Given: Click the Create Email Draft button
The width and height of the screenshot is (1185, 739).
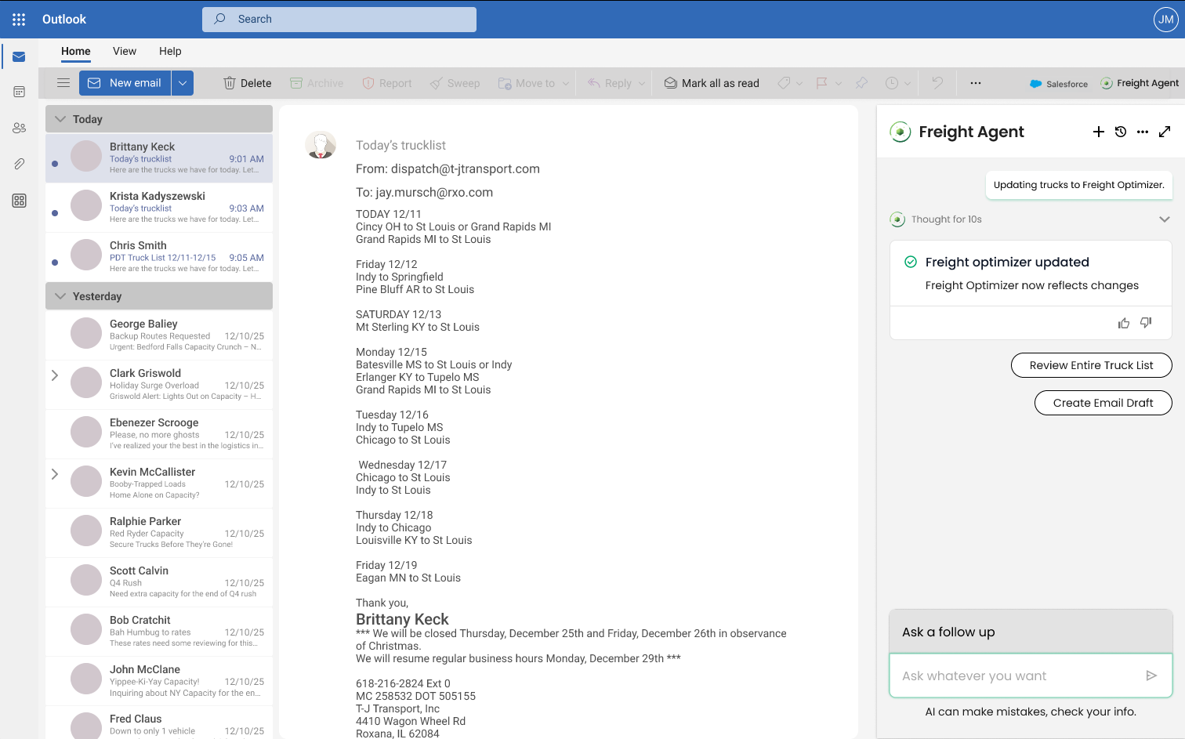Looking at the screenshot, I should coord(1103,403).
